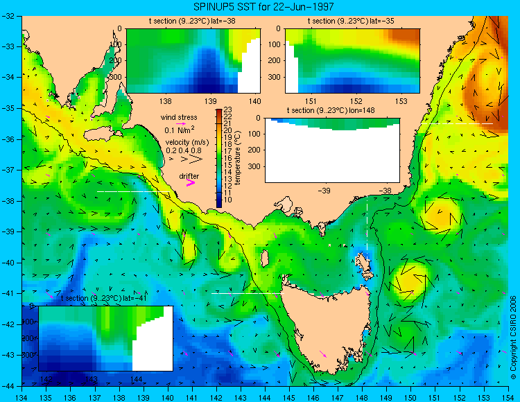Viewport: 520px width, 402px height.
Task: Open the temperature section inset at lat=-35
Action: [x=352, y=61]
